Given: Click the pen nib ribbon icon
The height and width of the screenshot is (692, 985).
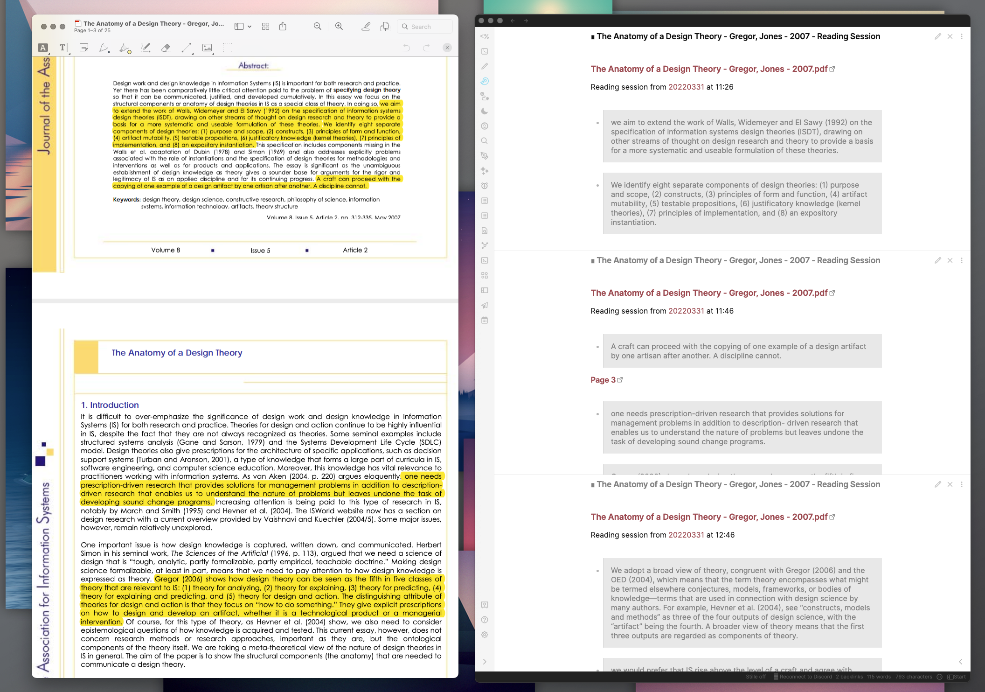Looking at the screenshot, I should [x=485, y=156].
